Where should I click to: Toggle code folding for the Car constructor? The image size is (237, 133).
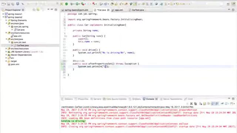pyautogui.click(x=66, y=36)
